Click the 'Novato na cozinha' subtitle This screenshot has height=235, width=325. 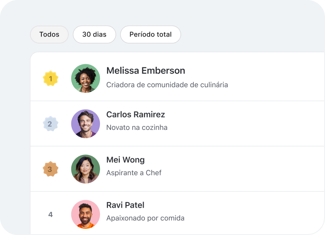(137, 128)
